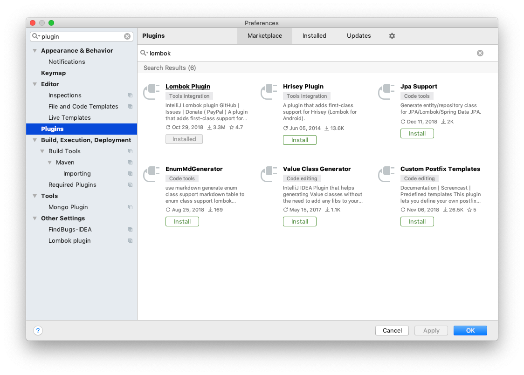The height and width of the screenshot is (375, 524).
Task: Click the Lombok Plugin plug icon
Action: 152,92
